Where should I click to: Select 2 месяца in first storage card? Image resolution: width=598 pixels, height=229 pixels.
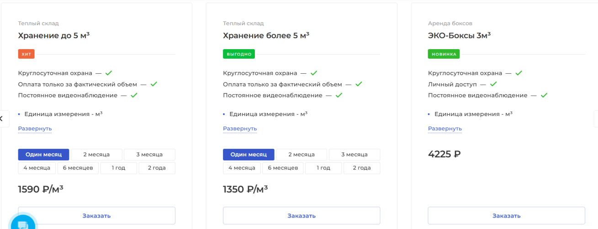pos(96,154)
